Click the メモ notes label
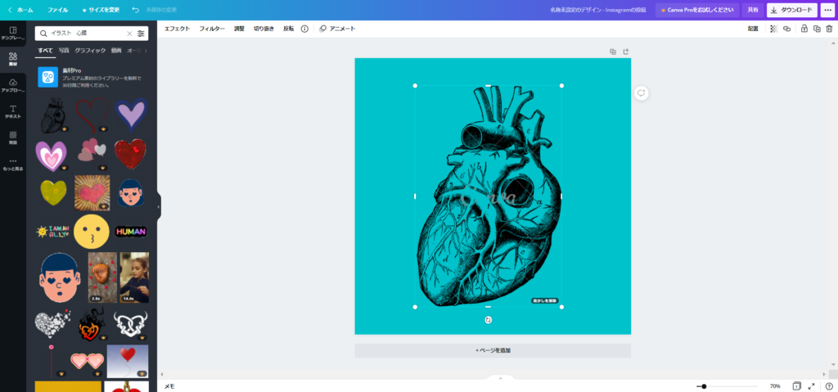 pos(169,386)
